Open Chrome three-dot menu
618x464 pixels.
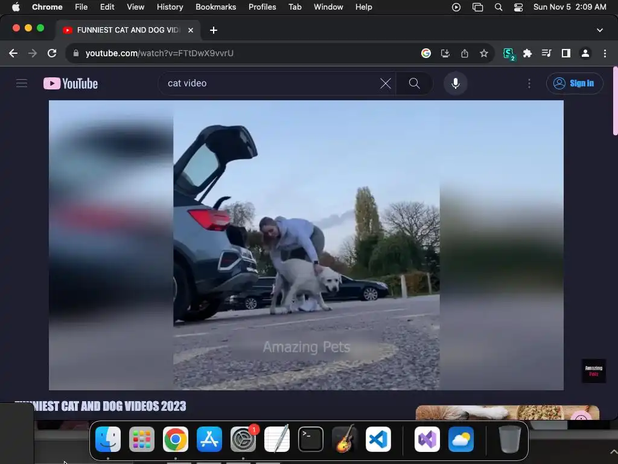(605, 53)
